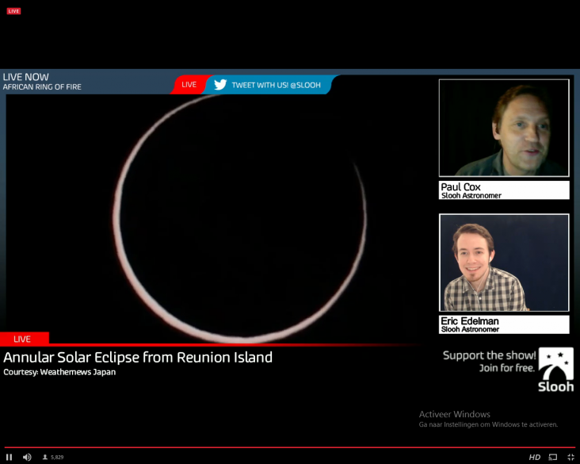580x464 pixels.
Task: Click Support the show! Join for free.
Action: coord(489,362)
